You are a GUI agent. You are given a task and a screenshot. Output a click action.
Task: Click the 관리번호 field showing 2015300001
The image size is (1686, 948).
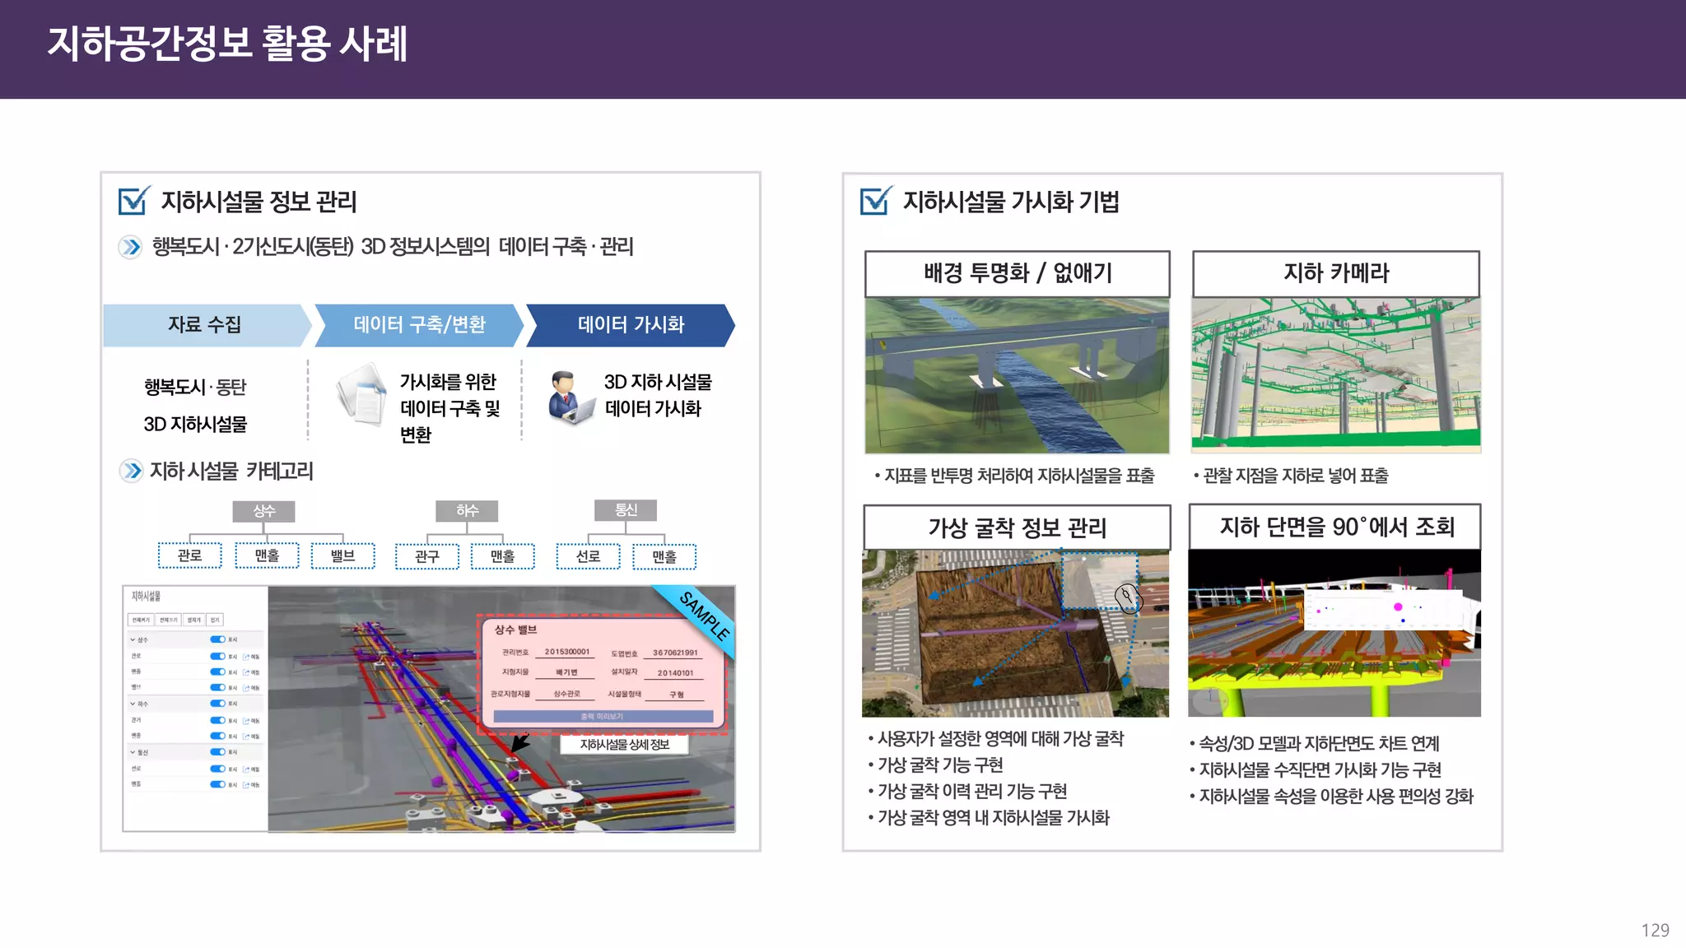(x=565, y=652)
